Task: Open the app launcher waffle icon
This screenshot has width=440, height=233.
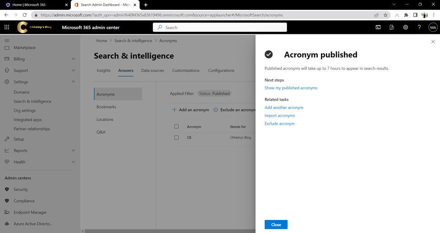Action: point(7,27)
